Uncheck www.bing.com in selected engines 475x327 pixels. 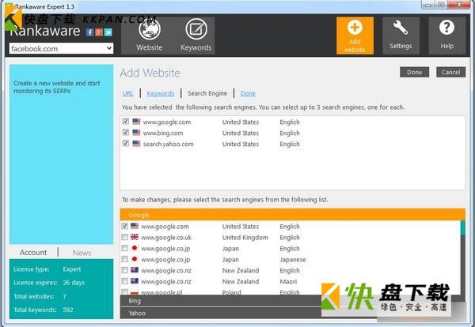coord(126,133)
